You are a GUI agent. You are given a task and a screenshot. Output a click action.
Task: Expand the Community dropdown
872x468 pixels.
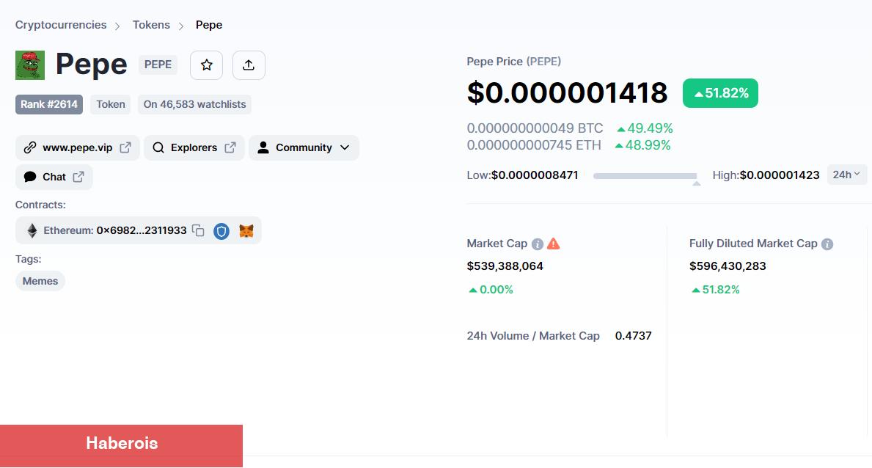pyautogui.click(x=304, y=147)
